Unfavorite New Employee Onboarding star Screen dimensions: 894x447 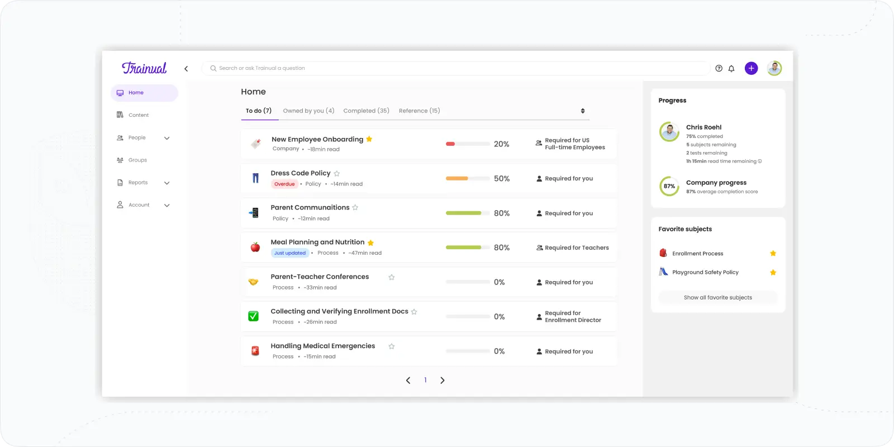[369, 139]
